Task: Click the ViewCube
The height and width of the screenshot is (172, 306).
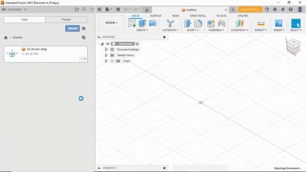Action: [x=293, y=46]
